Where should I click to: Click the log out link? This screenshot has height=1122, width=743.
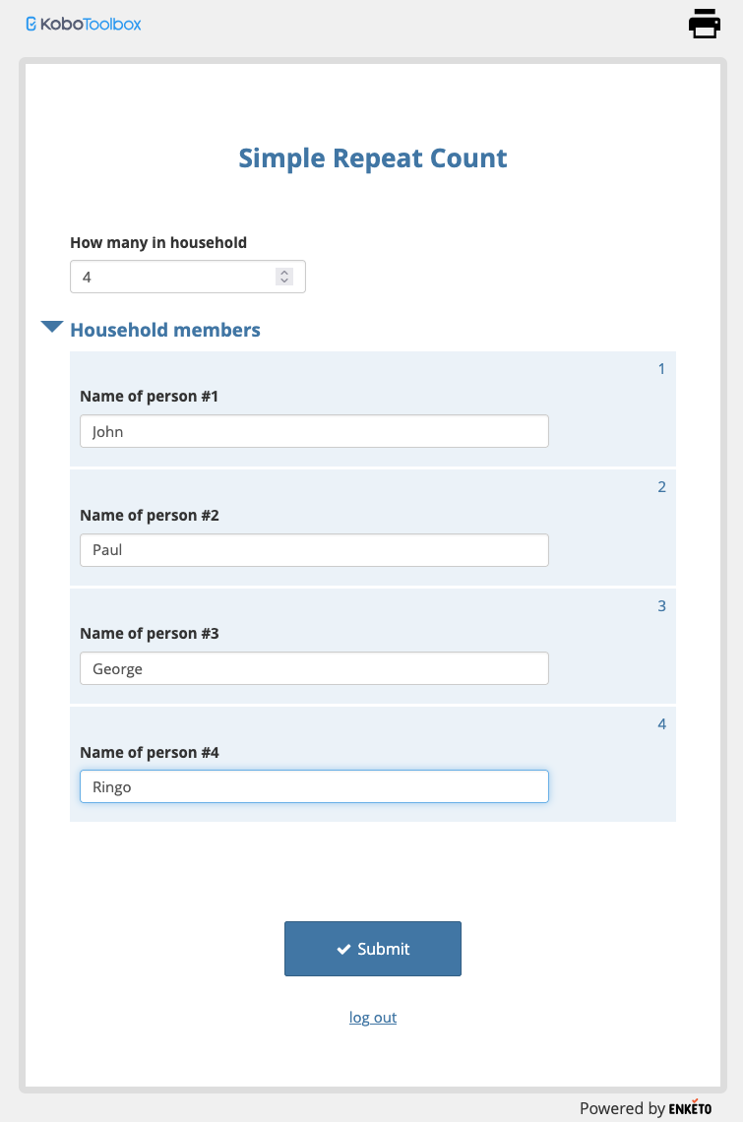373,1018
